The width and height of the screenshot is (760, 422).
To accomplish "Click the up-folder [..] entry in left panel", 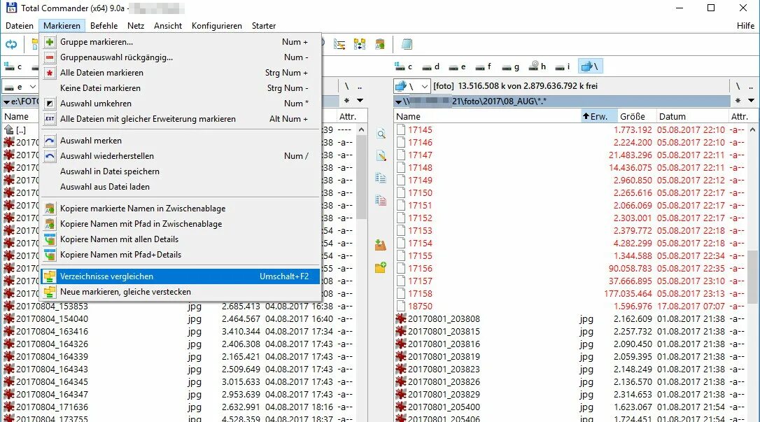I will (x=15, y=130).
